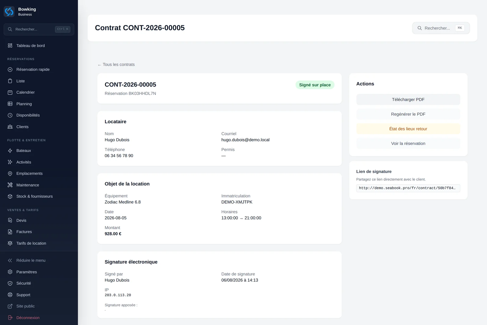Open Site public external link icon
The width and height of the screenshot is (487, 325).
[10, 306]
